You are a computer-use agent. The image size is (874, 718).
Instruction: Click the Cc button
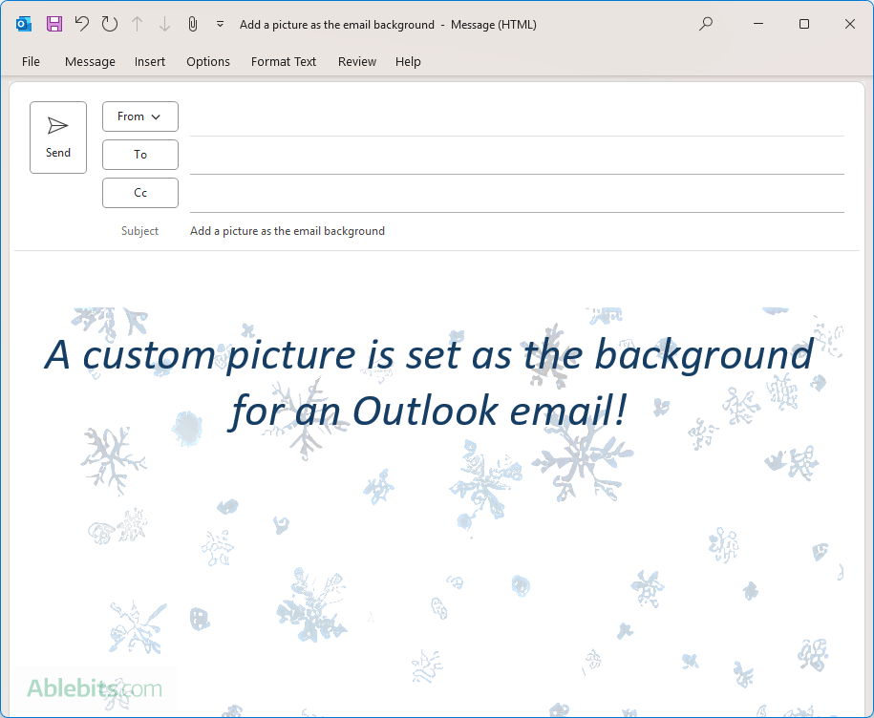(x=139, y=192)
